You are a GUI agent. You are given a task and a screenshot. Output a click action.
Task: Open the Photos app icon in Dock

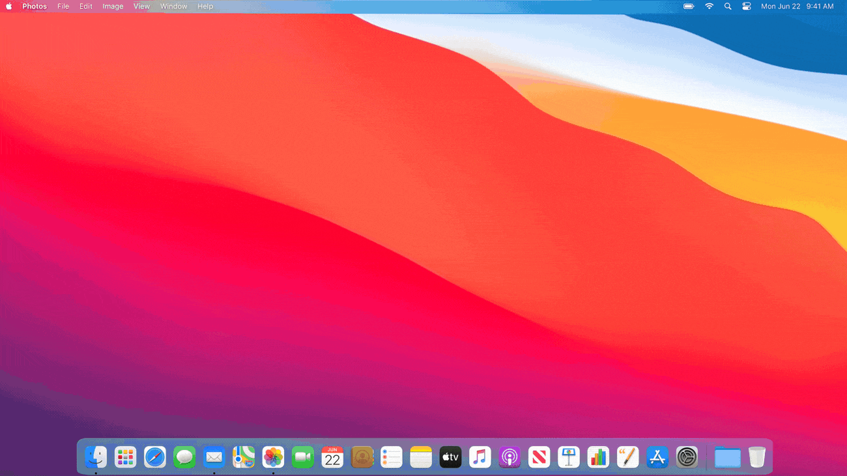273,457
